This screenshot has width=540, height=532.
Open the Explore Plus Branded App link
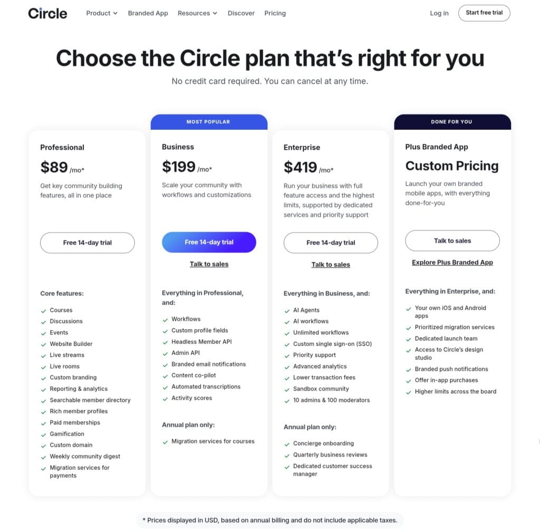[452, 262]
